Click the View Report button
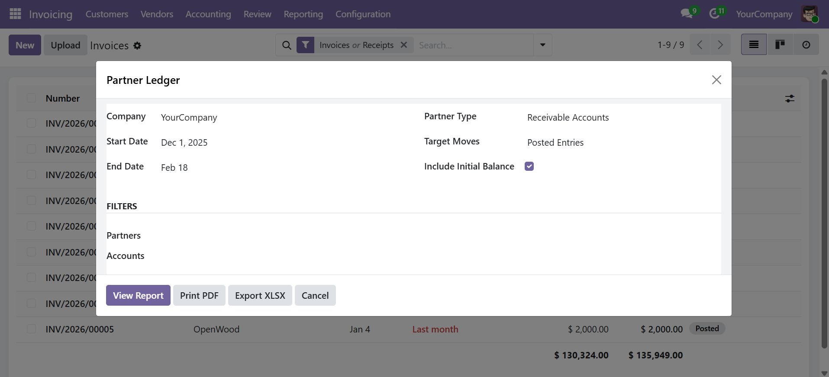 click(x=138, y=295)
